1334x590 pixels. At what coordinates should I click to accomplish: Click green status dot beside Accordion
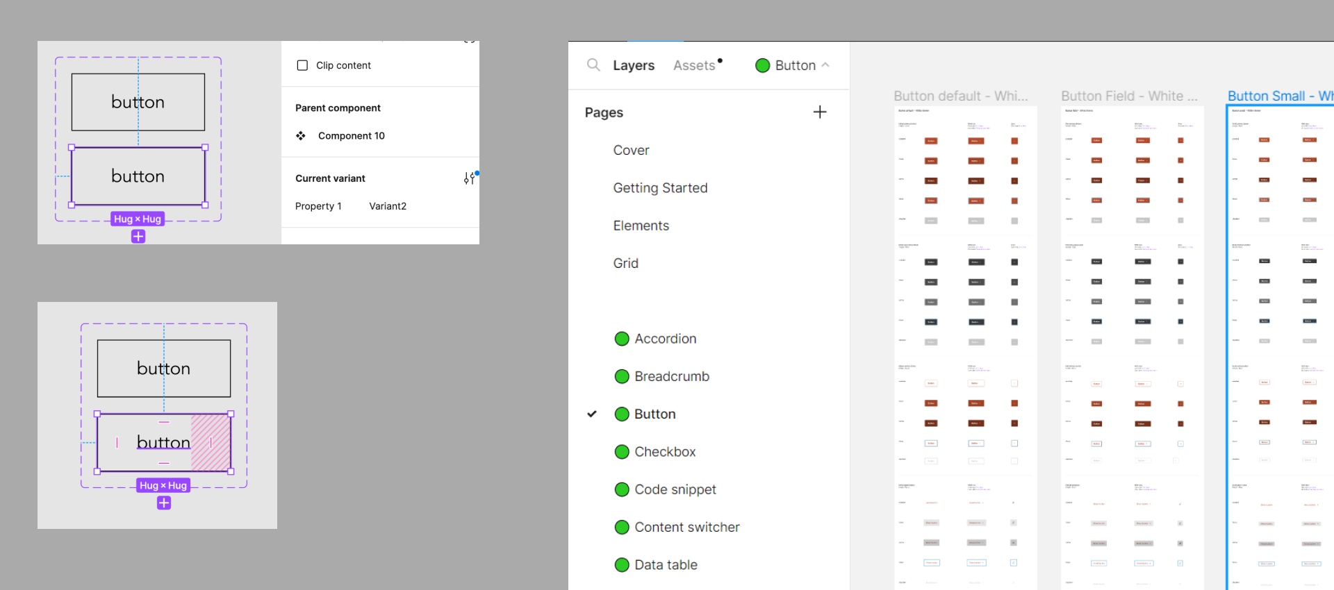pos(622,339)
